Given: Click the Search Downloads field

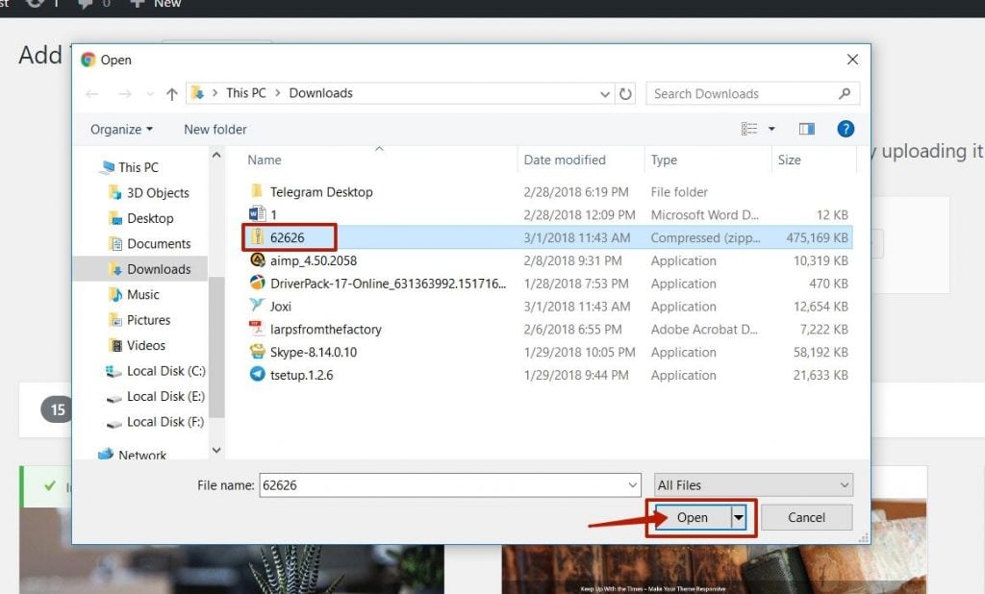Looking at the screenshot, I should pos(741,94).
